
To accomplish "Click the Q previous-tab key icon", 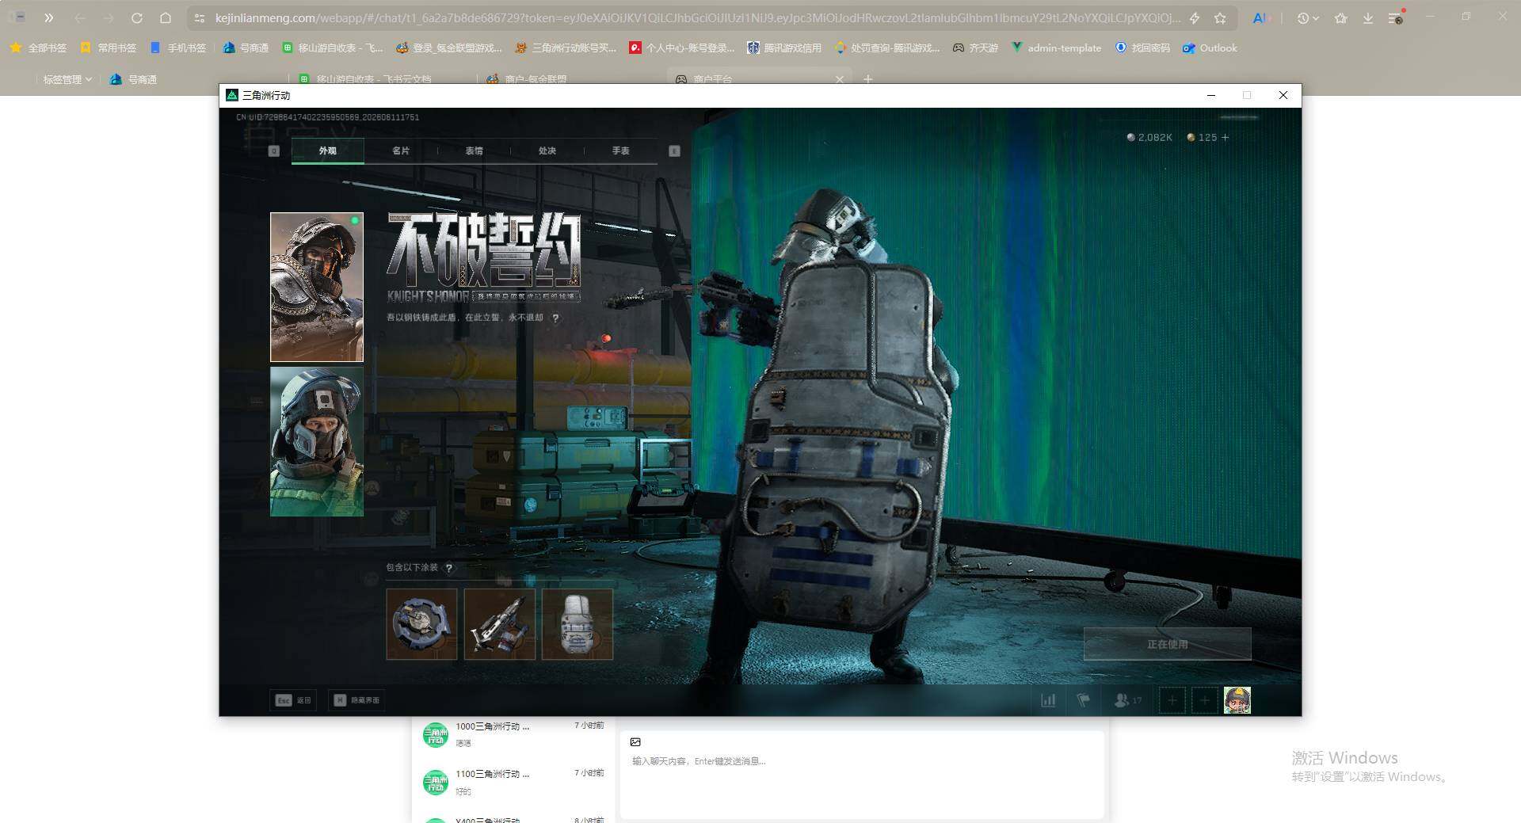I will tap(274, 151).
